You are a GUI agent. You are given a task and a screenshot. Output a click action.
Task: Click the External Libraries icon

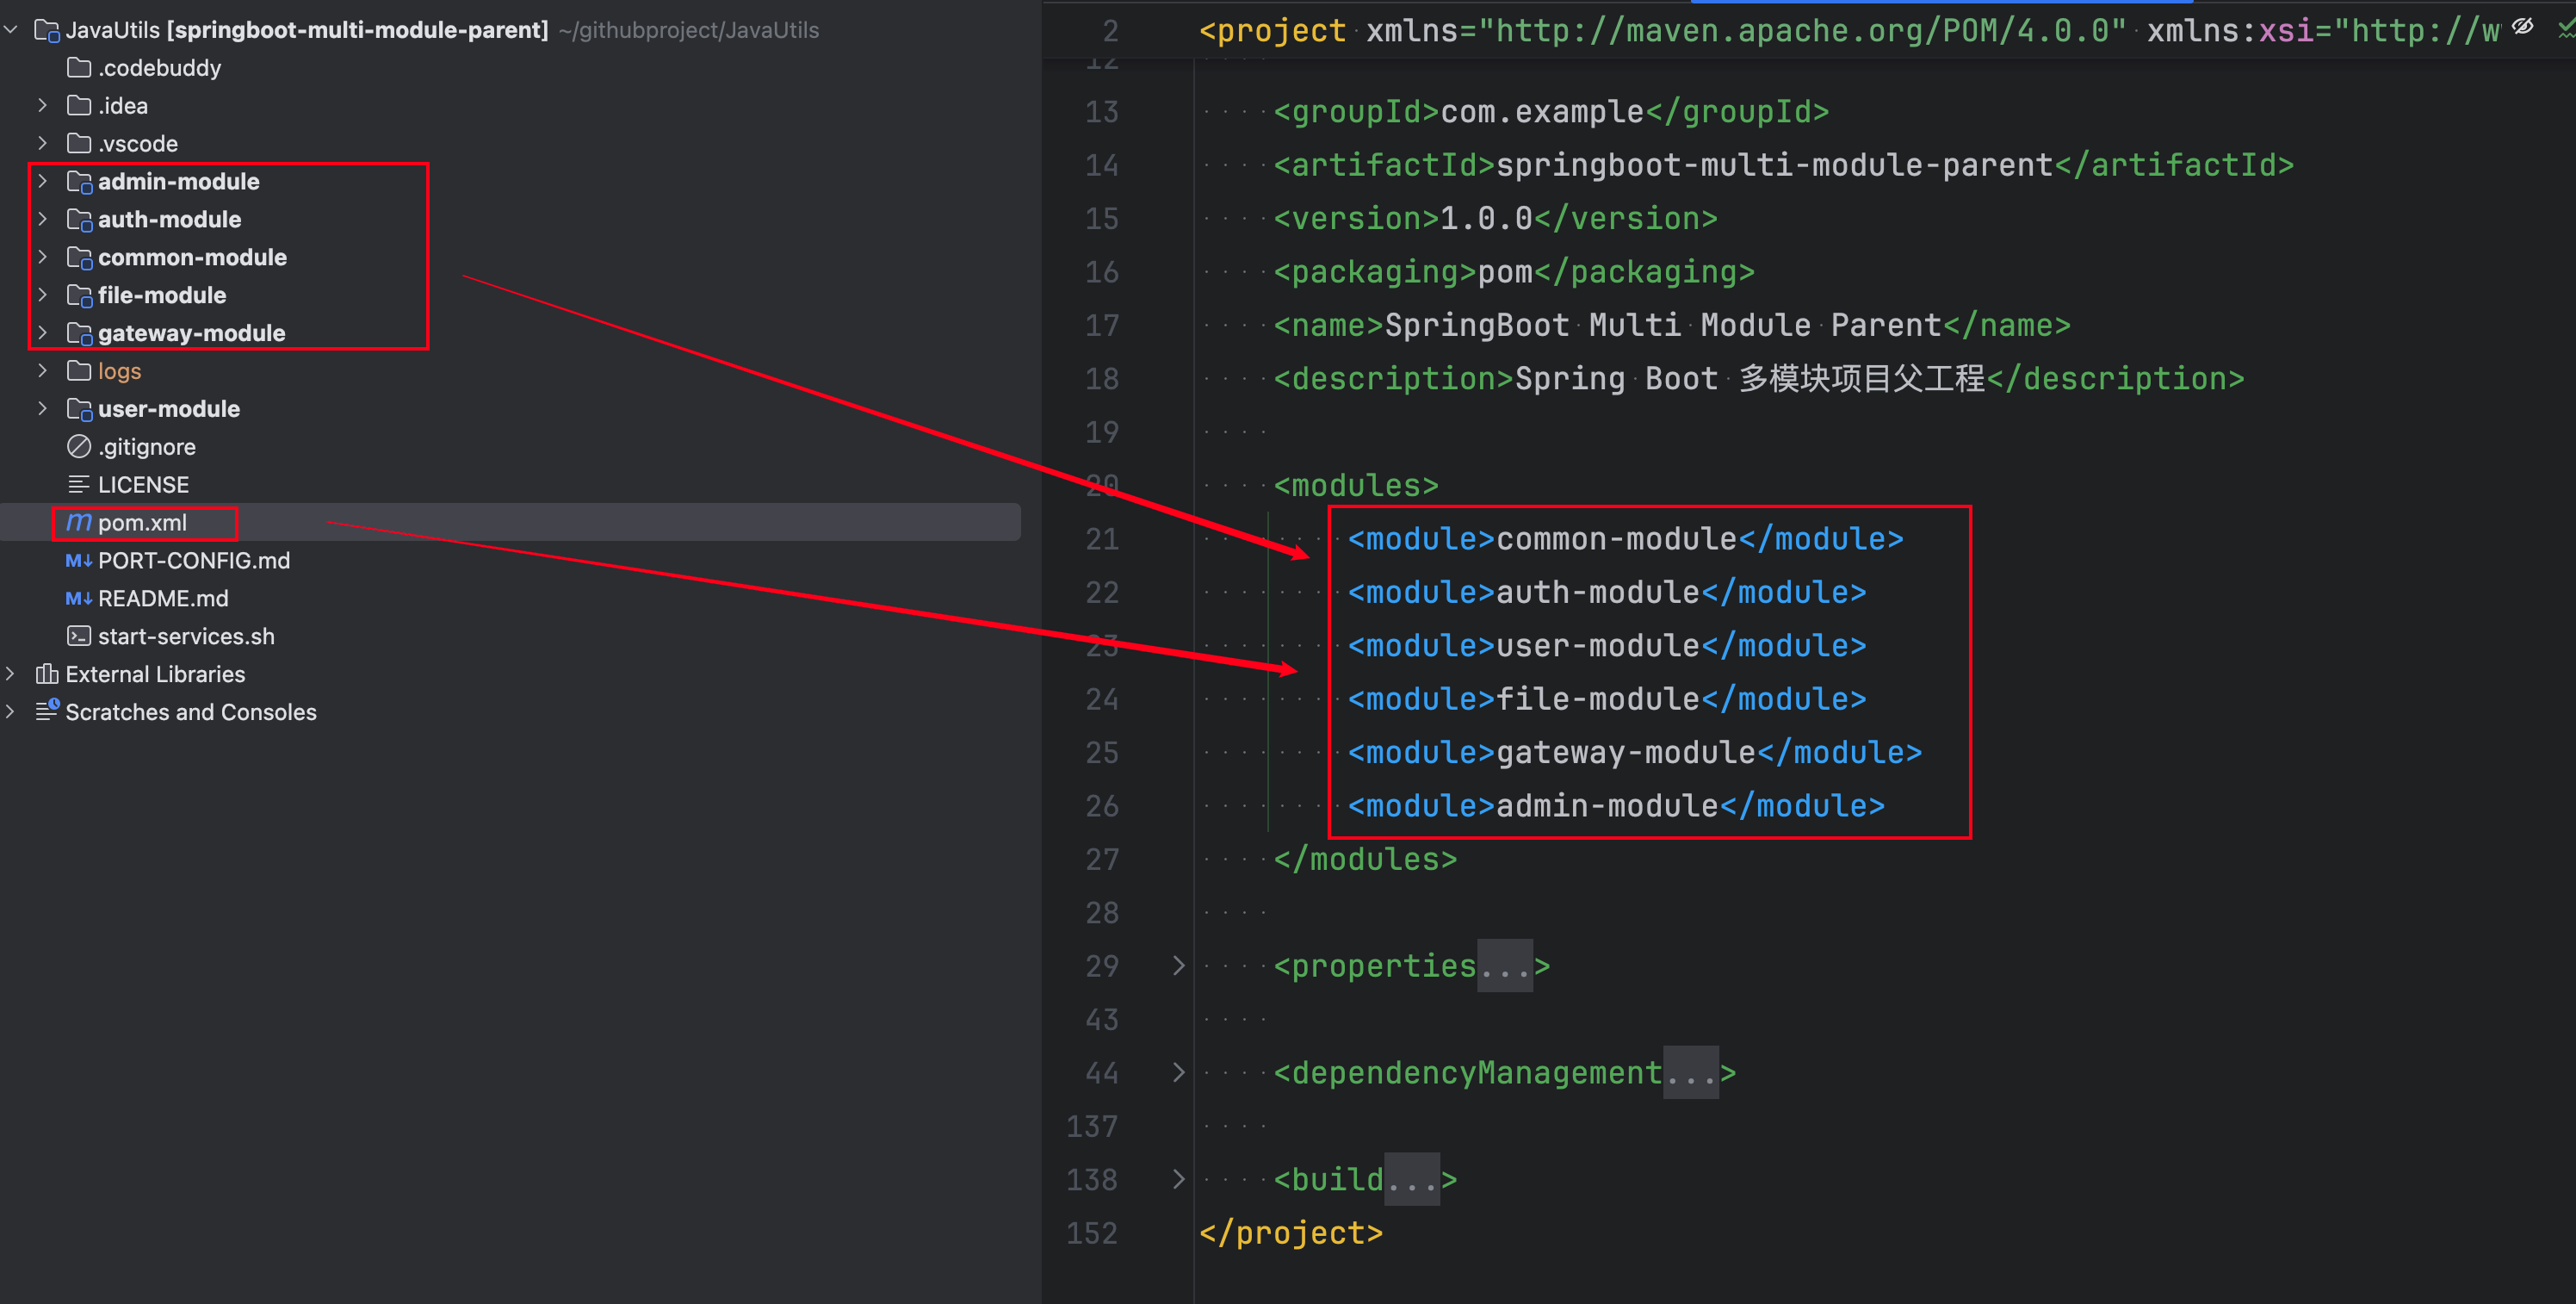coord(47,674)
